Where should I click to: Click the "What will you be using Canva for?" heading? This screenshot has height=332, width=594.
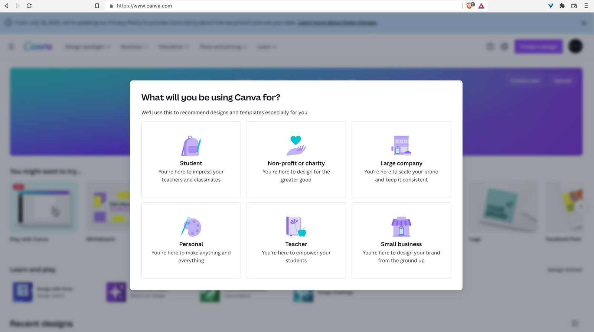point(211,98)
